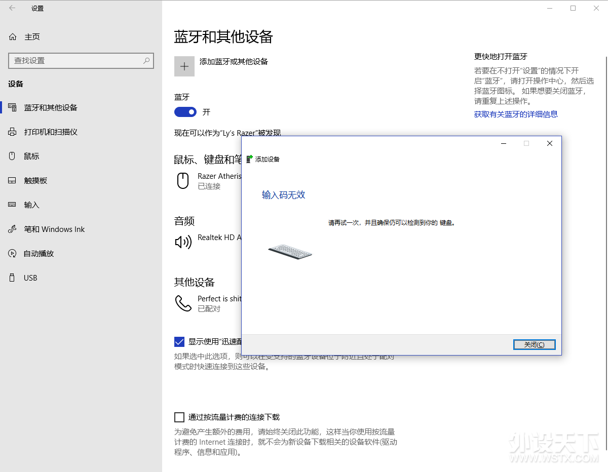Turn off the 蓝牙 toggle switch

(x=185, y=112)
